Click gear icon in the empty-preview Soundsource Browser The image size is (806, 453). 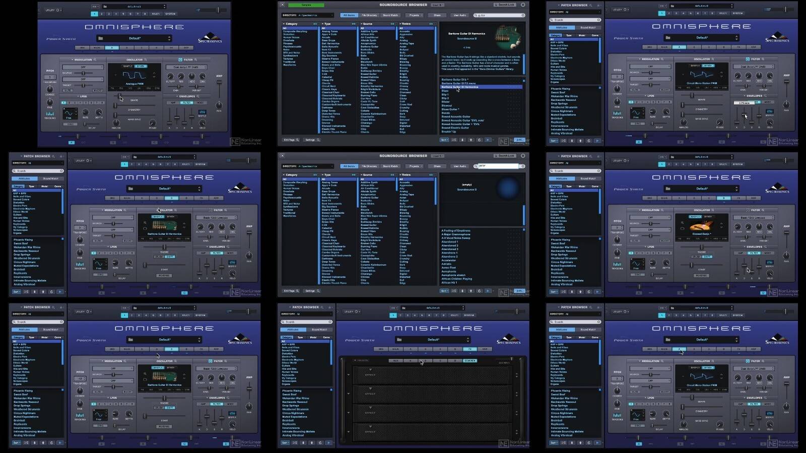point(522,156)
